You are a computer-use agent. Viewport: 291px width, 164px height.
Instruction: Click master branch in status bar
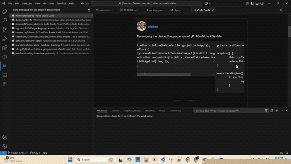tap(13, 153)
